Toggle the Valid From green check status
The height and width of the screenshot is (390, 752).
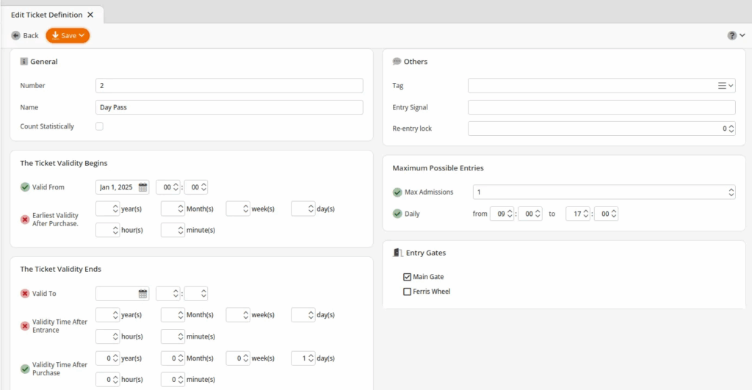click(25, 187)
